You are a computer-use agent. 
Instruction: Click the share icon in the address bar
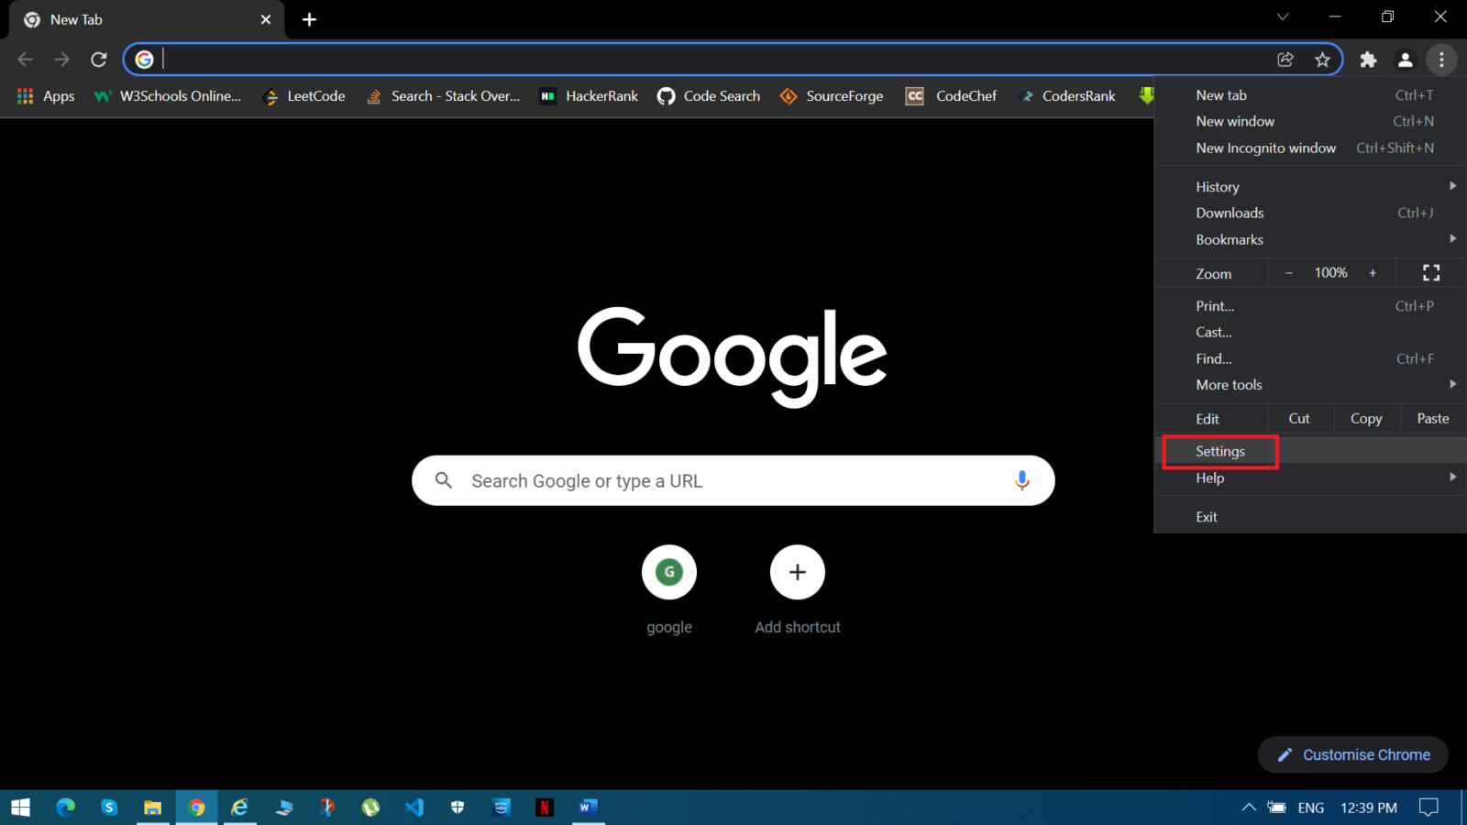pos(1285,59)
